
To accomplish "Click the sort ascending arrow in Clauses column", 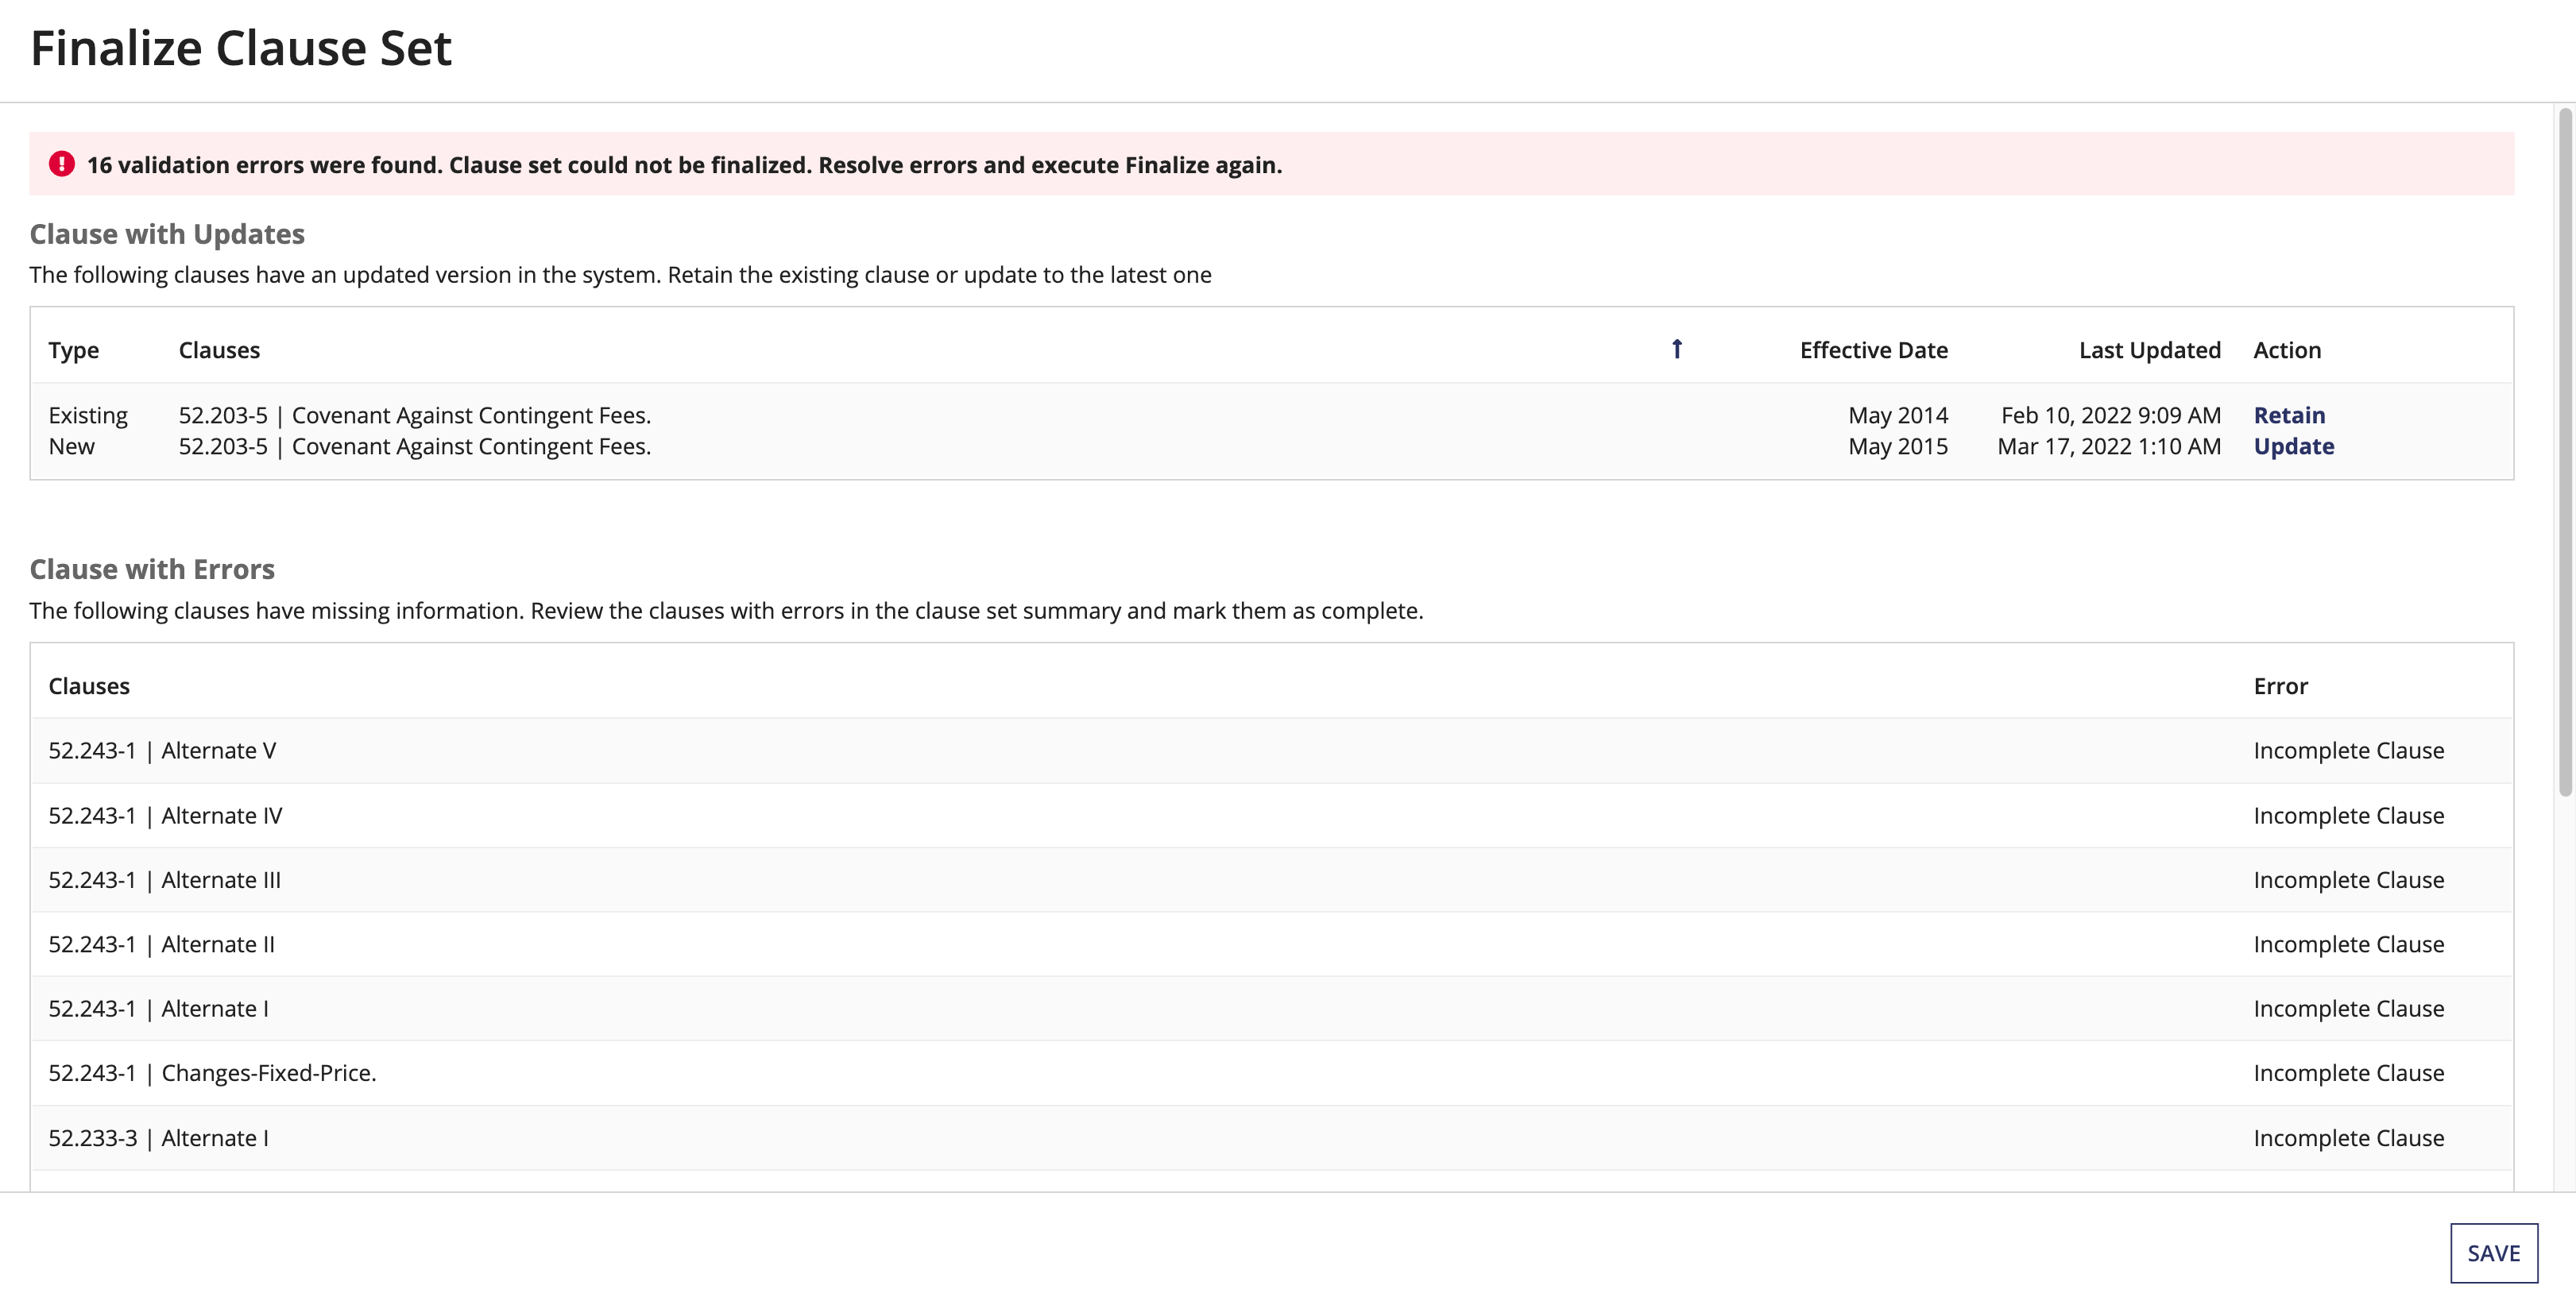I will point(1677,349).
